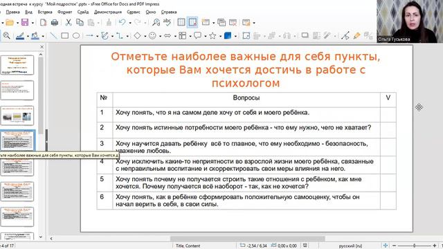This screenshot has height=249, width=443.
Task: Select the Curves and polygons tool
Action: (x=105, y=35)
